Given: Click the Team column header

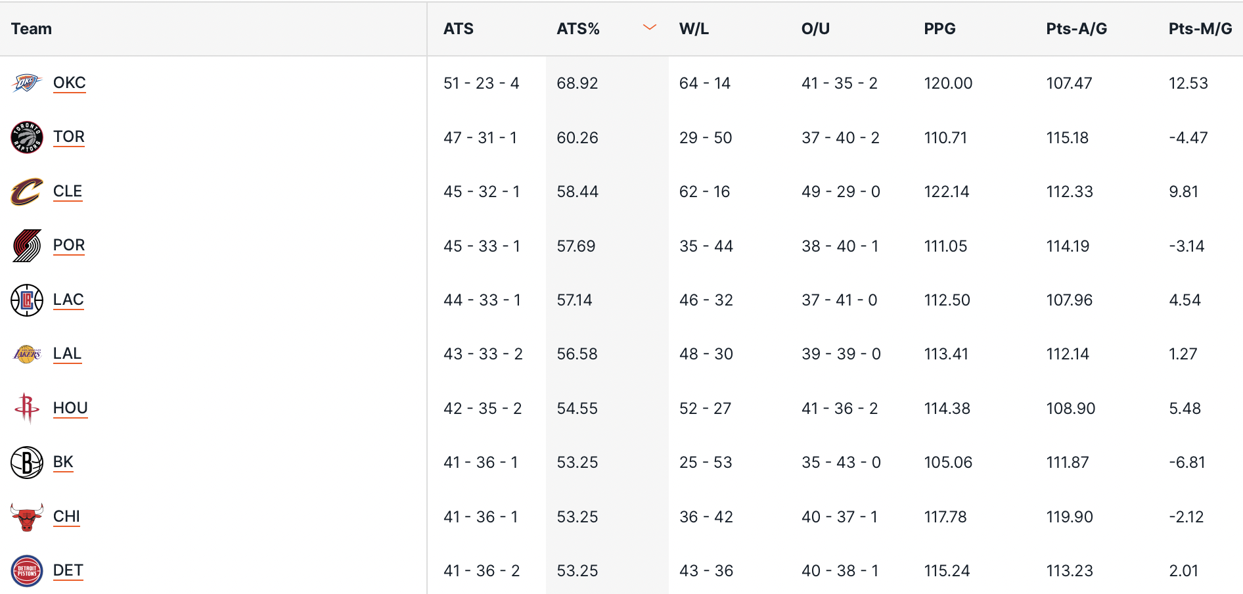Looking at the screenshot, I should coord(32,29).
